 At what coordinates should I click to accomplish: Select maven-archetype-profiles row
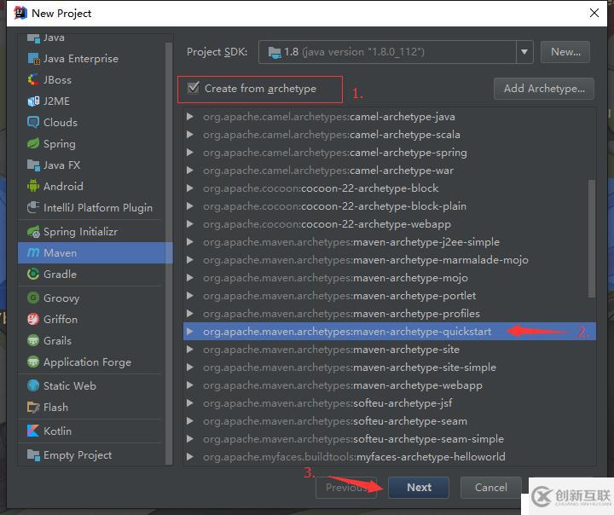point(389,313)
